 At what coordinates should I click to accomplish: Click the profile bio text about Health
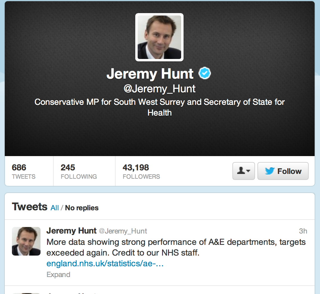tap(159, 107)
